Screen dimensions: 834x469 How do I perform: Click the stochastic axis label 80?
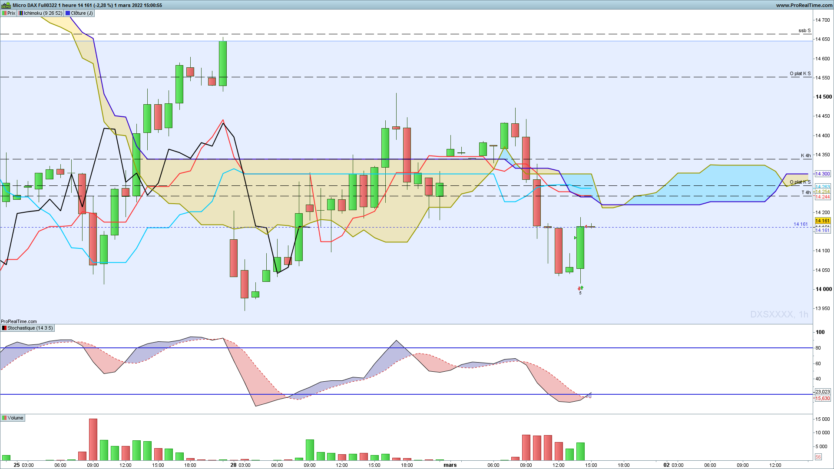(x=818, y=348)
